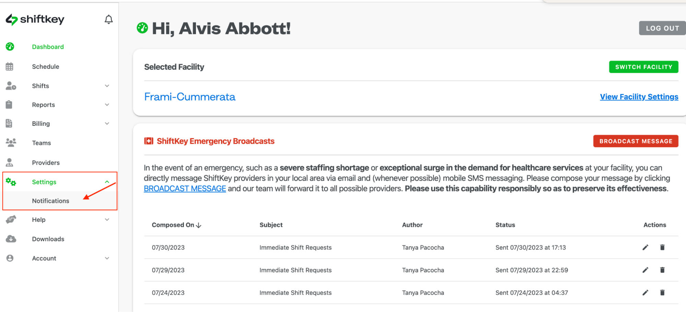The image size is (686, 312).
Task: Click the red Broadcast Message button
Action: (636, 141)
